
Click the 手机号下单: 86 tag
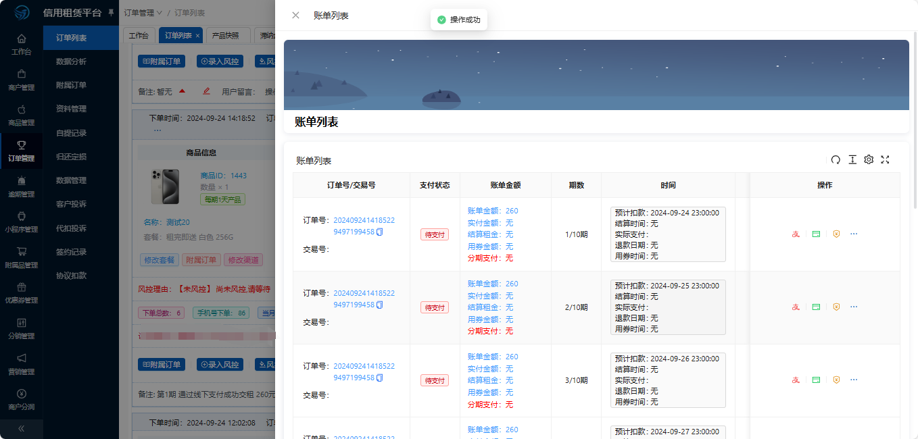click(221, 313)
